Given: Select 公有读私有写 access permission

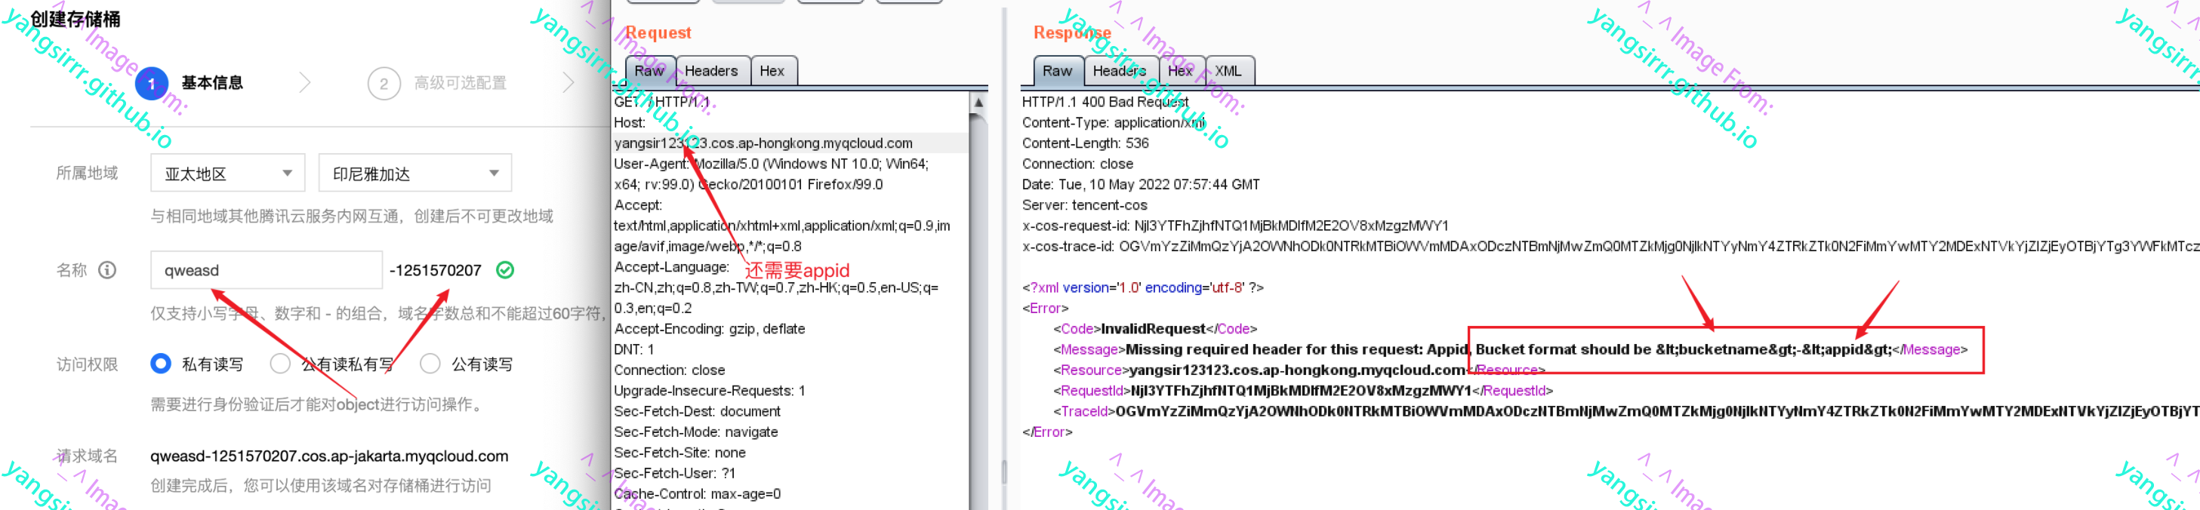Looking at the screenshot, I should point(280,364).
